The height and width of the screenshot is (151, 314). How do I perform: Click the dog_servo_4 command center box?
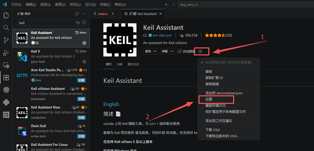[x=246, y=4]
